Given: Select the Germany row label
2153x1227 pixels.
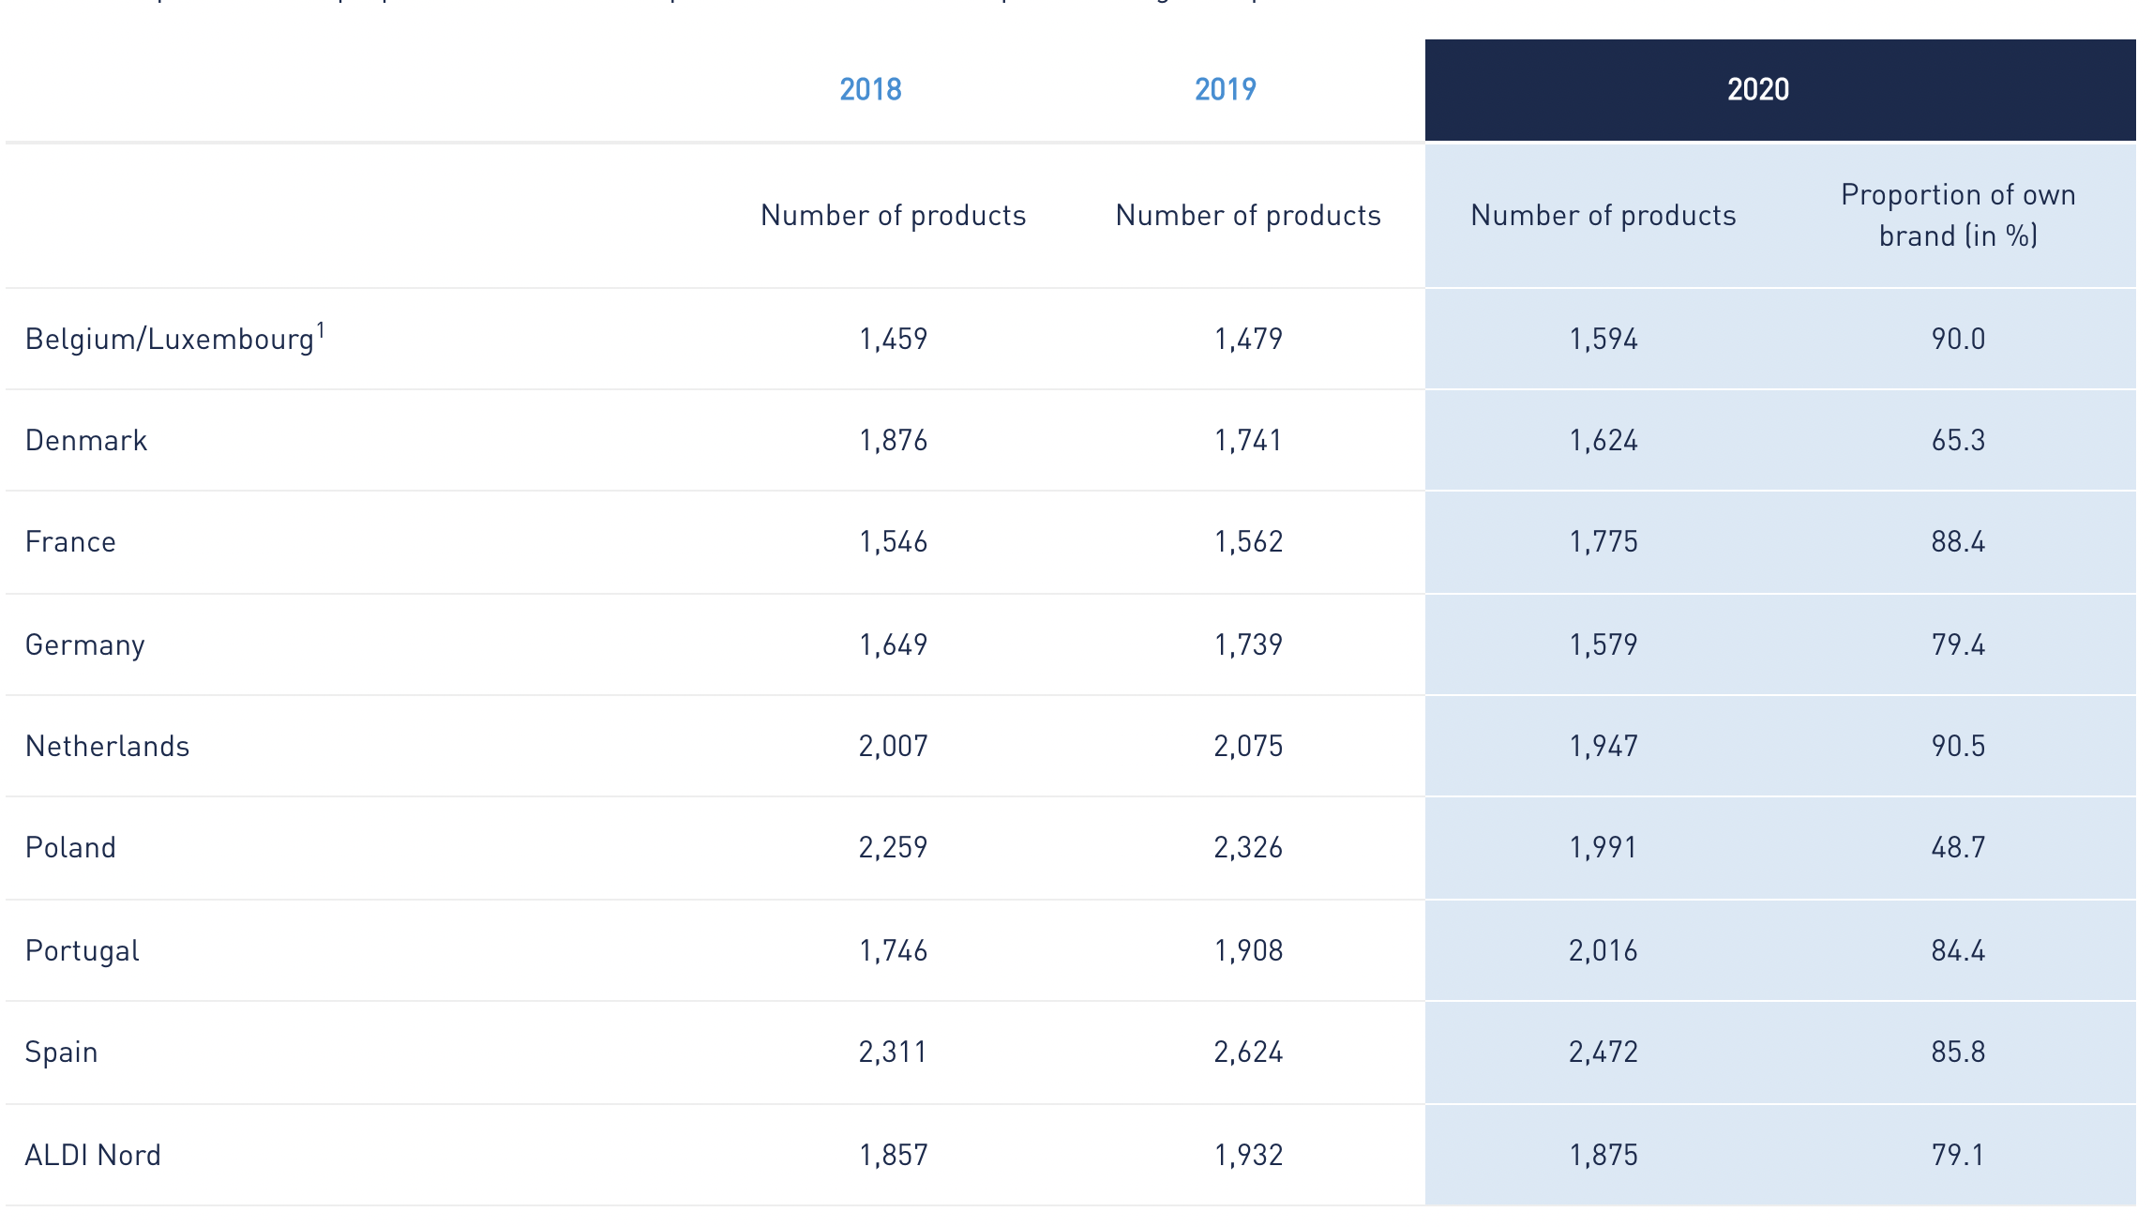Looking at the screenshot, I should pos(84,644).
